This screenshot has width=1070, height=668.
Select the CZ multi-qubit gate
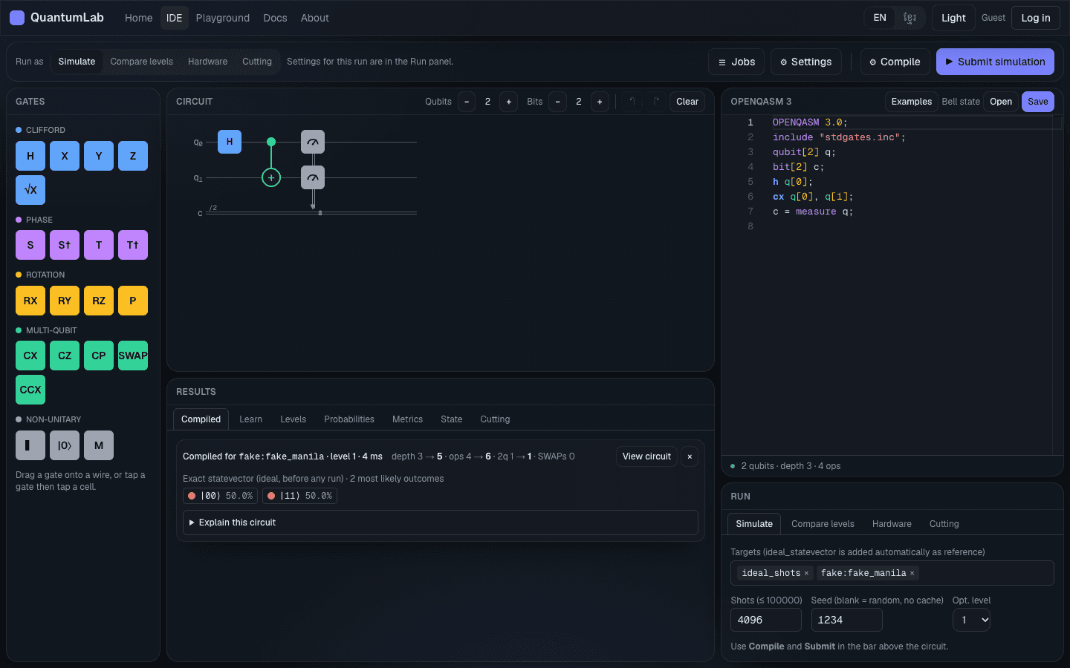pyautogui.click(x=65, y=356)
